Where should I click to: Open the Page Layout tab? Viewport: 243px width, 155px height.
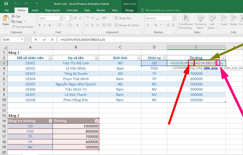pos(52,10)
